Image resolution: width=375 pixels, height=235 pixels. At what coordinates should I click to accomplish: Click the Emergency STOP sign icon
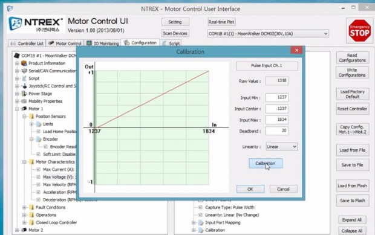pos(359,31)
